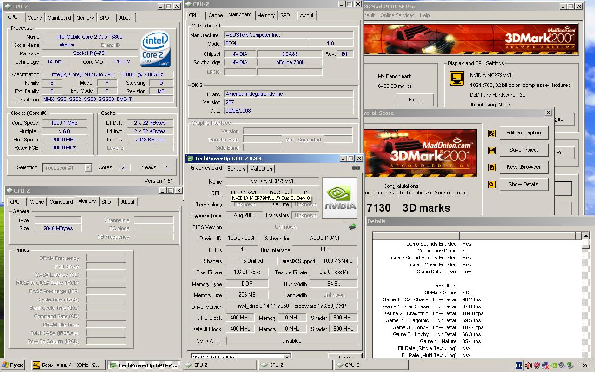The image size is (595, 372).
Task: Click the NVIDIA SLI field showing Disabled
Action: (x=292, y=340)
